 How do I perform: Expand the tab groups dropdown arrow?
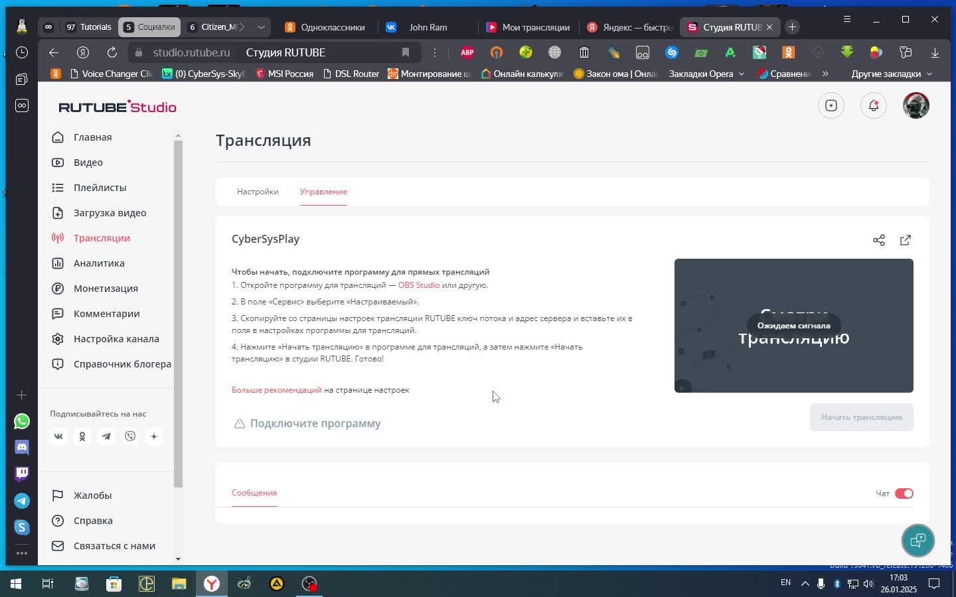pos(261,27)
